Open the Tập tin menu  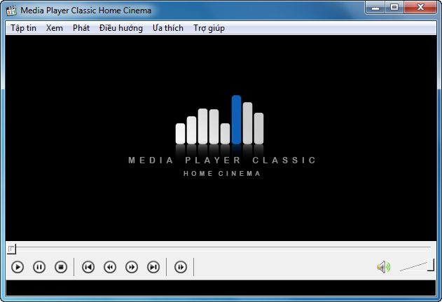(23, 28)
